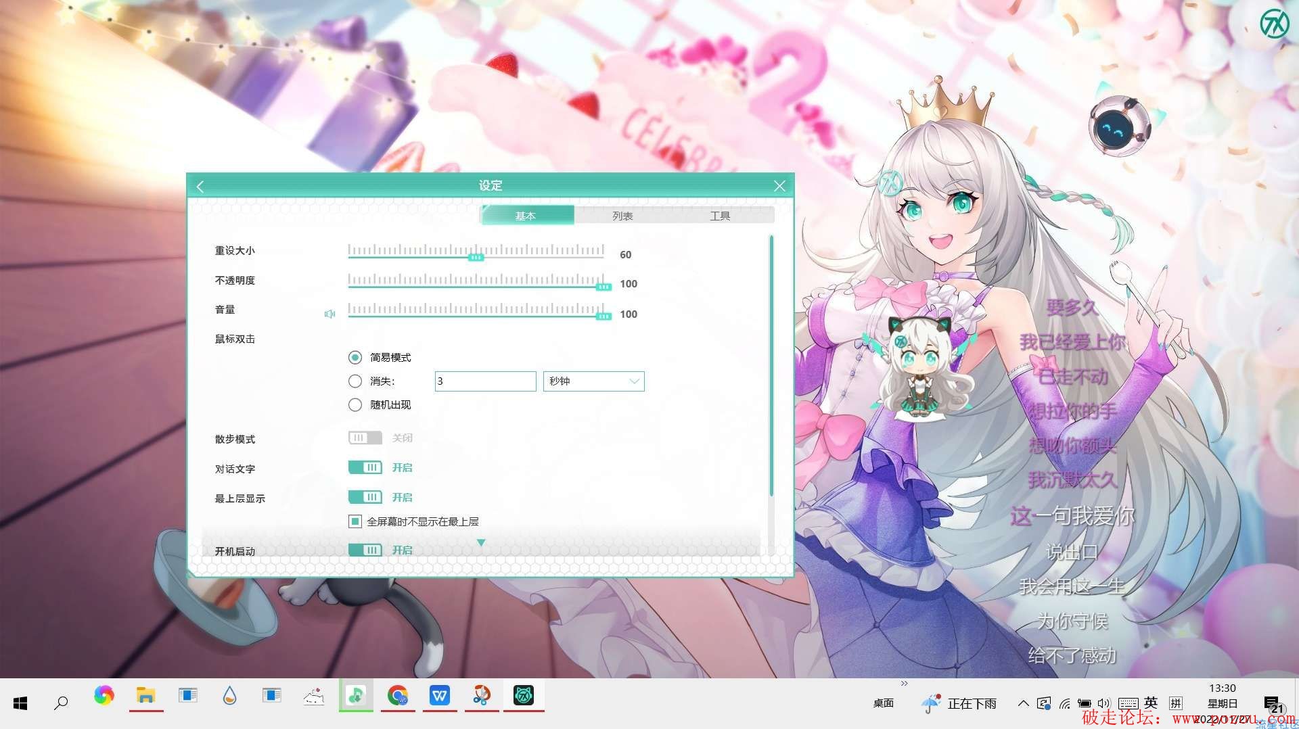
Task: Turn off the 对话文字 toggle
Action: pos(365,467)
